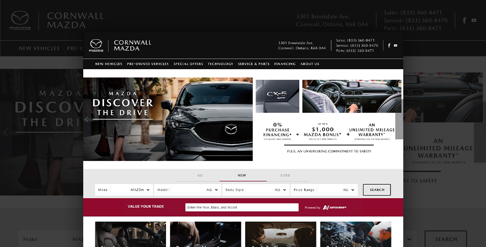Click the front page's unwavering commitment to safety line
Screen dimensions: 486x247
tap(329, 151)
